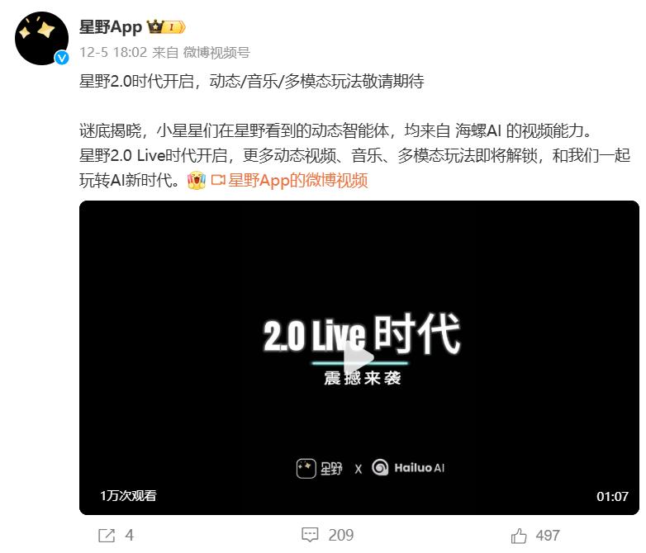This screenshot has width=646, height=553.
Task: Open the 星野App profile avatar
Action: 41,38
